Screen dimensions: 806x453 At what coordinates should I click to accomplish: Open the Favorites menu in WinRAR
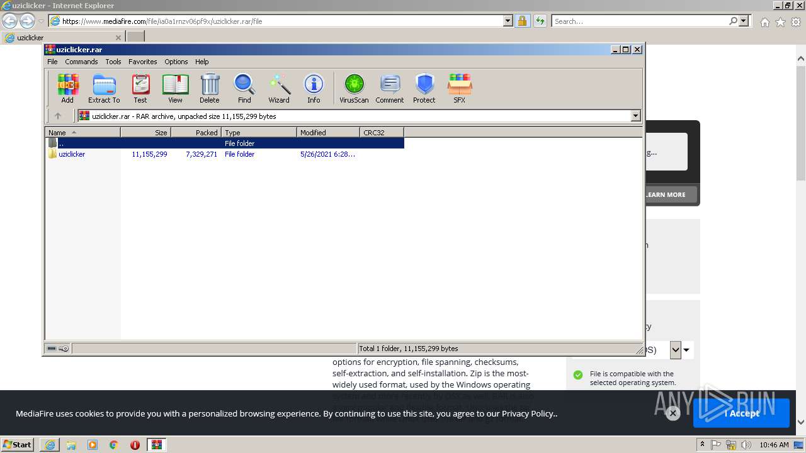click(x=143, y=62)
